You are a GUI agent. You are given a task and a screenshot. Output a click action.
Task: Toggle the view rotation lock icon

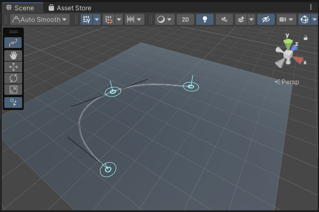[305, 38]
